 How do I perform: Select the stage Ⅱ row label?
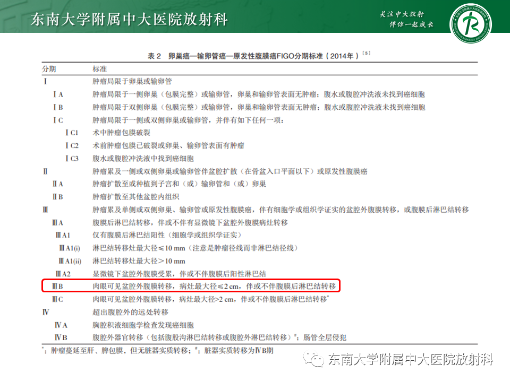[x=45, y=171]
